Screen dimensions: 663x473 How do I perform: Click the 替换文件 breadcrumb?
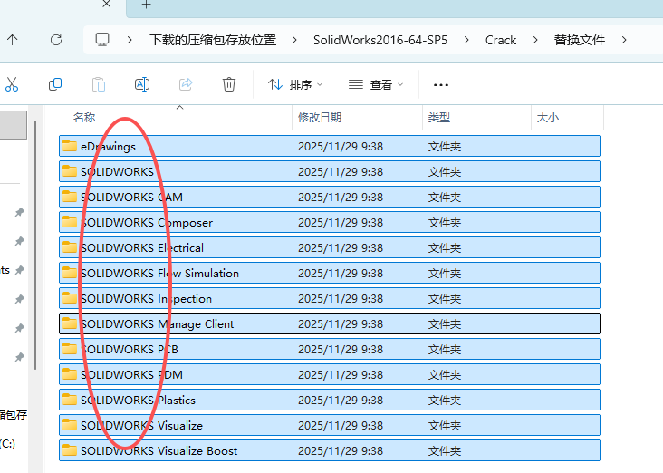point(580,40)
